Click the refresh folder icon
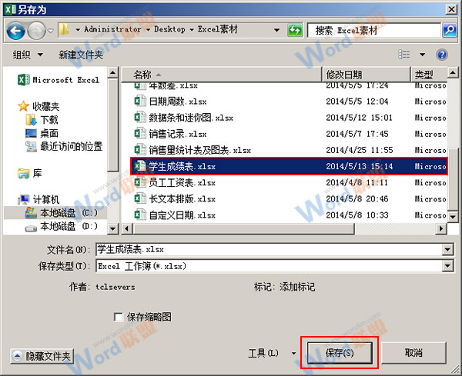Viewport: 462px width, 376px height. tap(294, 30)
